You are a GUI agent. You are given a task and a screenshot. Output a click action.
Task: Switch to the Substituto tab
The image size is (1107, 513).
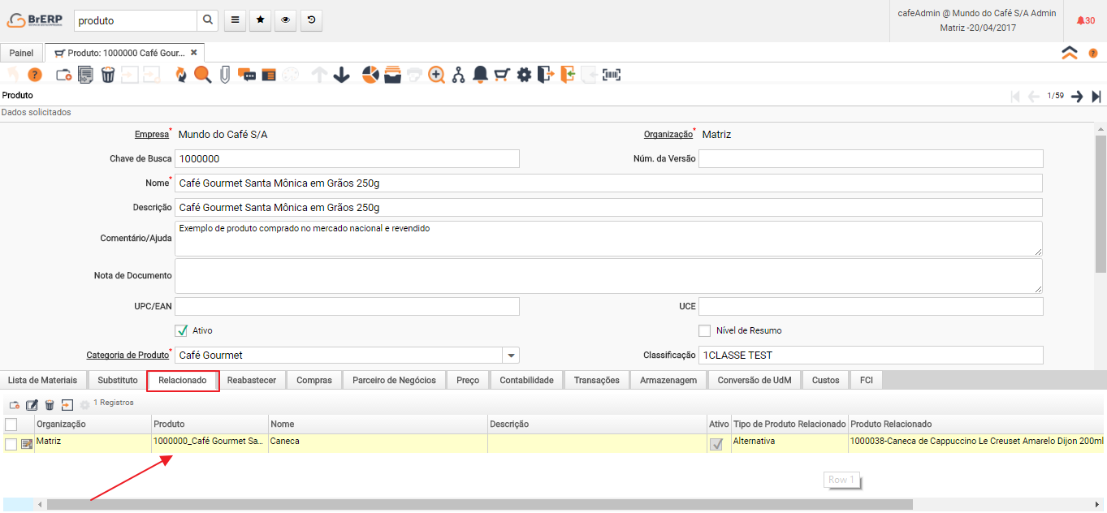118,380
